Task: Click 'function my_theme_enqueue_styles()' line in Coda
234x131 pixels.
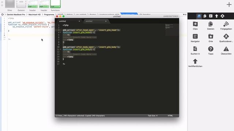Action: pyautogui.click(x=29, y=24)
